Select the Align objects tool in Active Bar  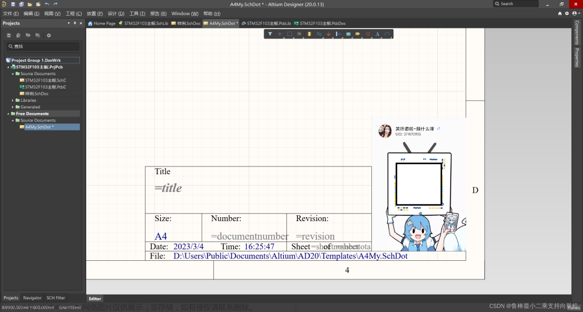point(299,34)
